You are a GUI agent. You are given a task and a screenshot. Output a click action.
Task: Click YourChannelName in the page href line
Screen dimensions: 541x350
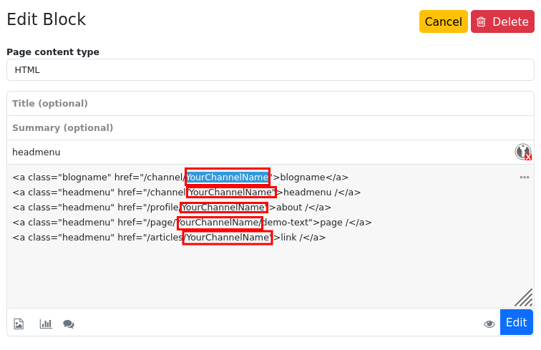[219, 223]
